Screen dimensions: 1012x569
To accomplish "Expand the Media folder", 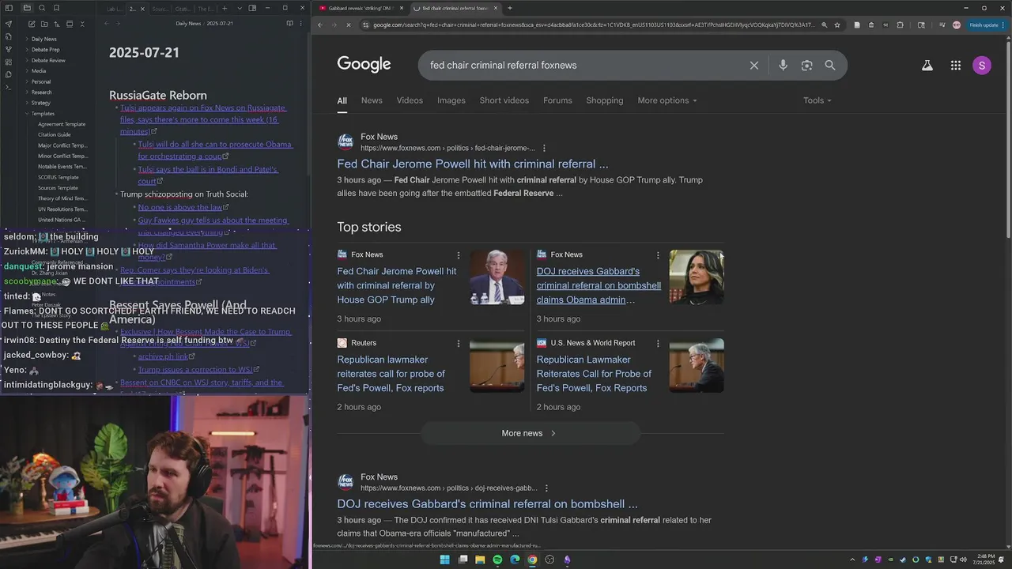I will coord(38,71).
